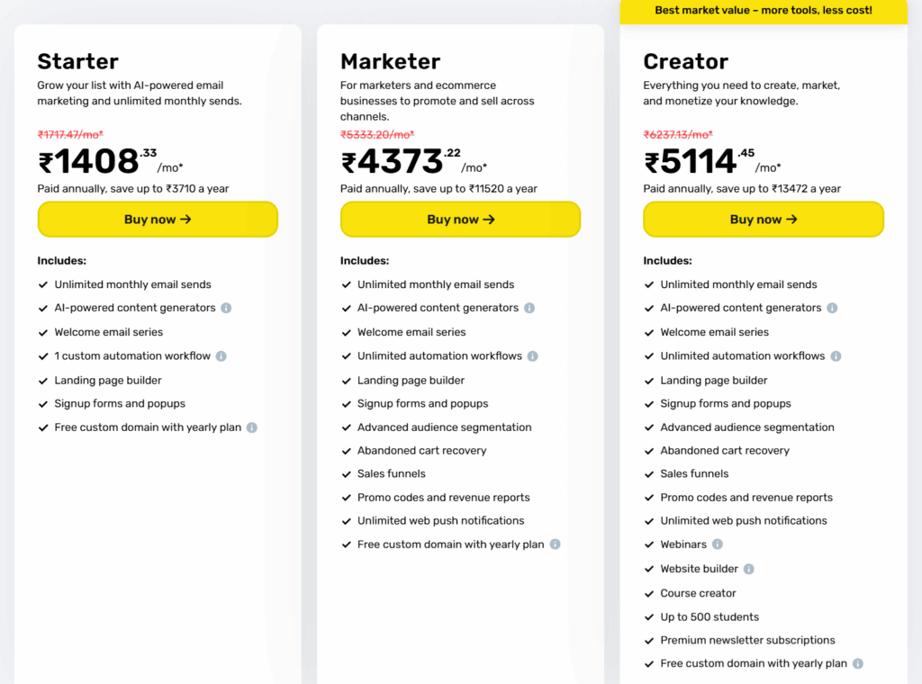Viewport: 922px width, 684px height.
Task: Click the yellow best market value banner
Action: coord(763,11)
